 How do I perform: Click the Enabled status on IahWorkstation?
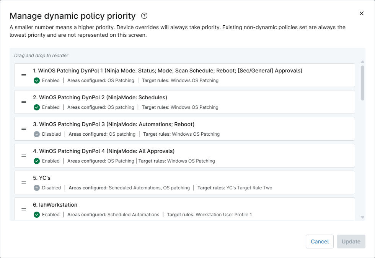pyautogui.click(x=37, y=215)
